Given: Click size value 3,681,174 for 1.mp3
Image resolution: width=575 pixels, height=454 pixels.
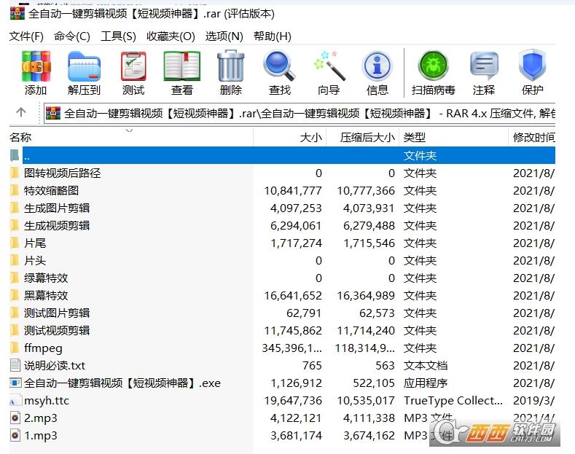Looking at the screenshot, I should click(296, 436).
